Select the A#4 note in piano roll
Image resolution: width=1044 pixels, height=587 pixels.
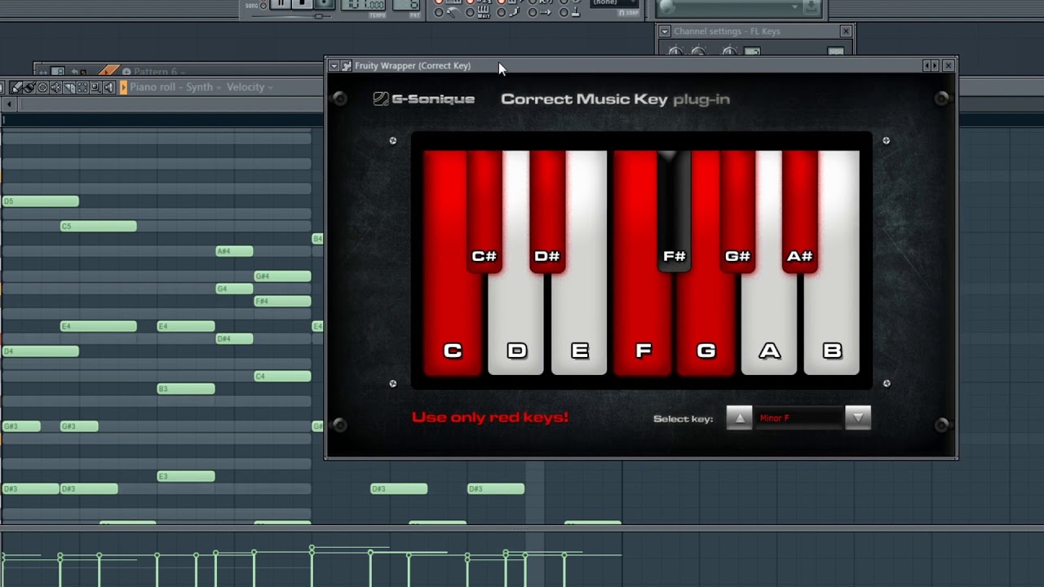[234, 251]
